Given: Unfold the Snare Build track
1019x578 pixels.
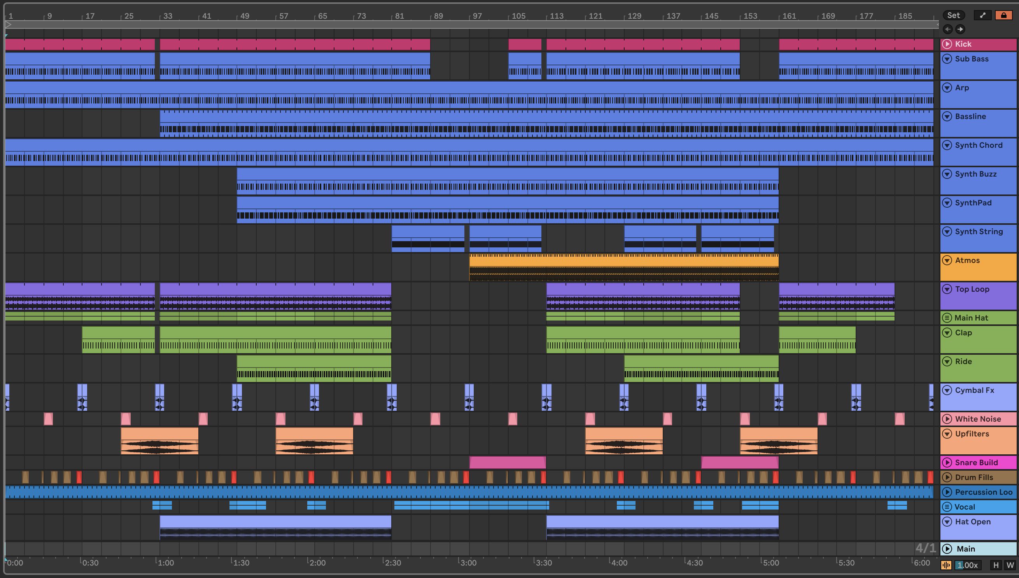Looking at the screenshot, I should (947, 462).
